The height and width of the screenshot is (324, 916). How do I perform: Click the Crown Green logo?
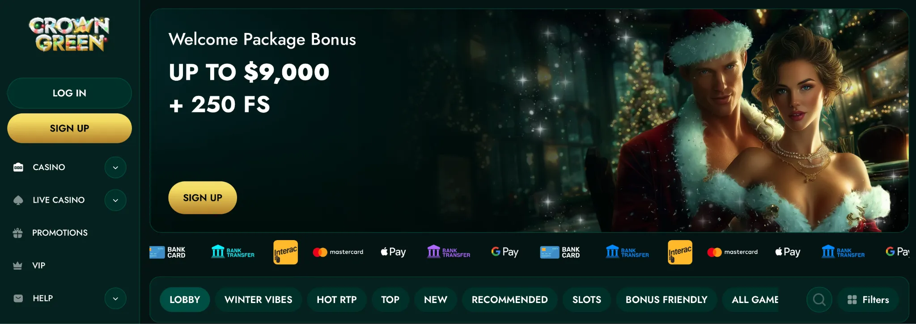click(x=69, y=34)
